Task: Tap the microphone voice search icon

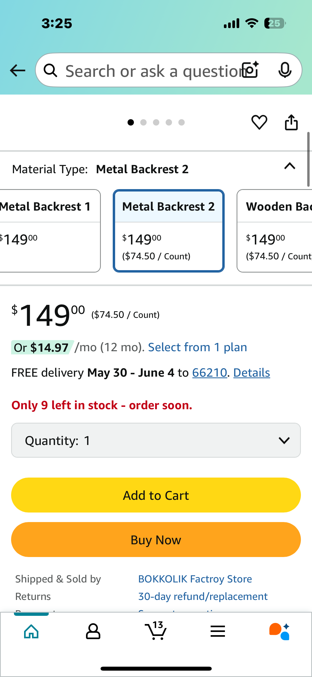Action: (285, 70)
